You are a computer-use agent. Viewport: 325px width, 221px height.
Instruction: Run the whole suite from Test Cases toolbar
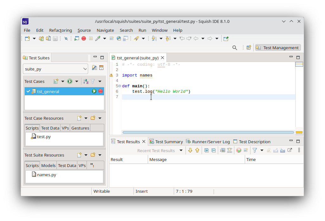pyautogui.click(x=69, y=81)
